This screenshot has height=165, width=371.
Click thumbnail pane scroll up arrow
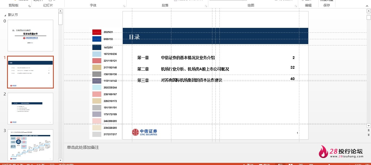pos(60,11)
